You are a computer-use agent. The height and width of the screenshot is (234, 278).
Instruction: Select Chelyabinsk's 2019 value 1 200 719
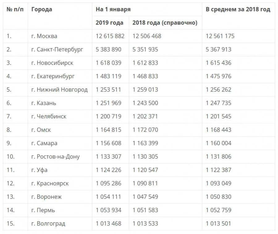pos(108,116)
